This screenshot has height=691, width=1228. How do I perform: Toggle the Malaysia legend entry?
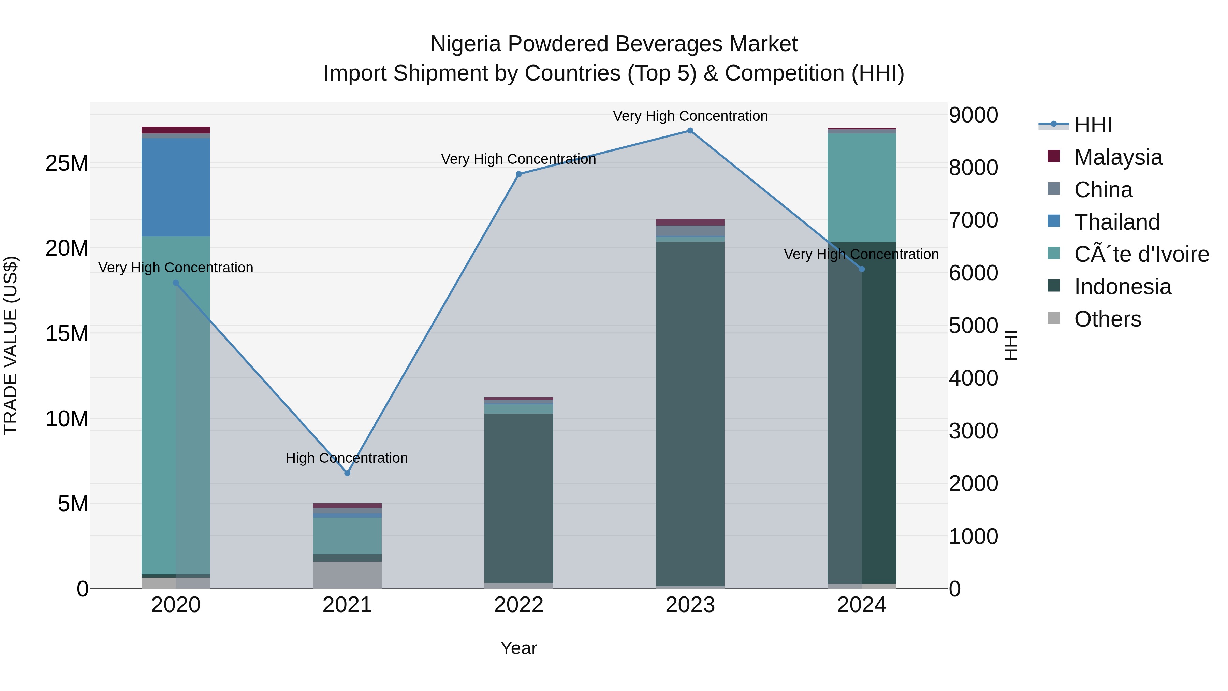pyautogui.click(x=1105, y=157)
